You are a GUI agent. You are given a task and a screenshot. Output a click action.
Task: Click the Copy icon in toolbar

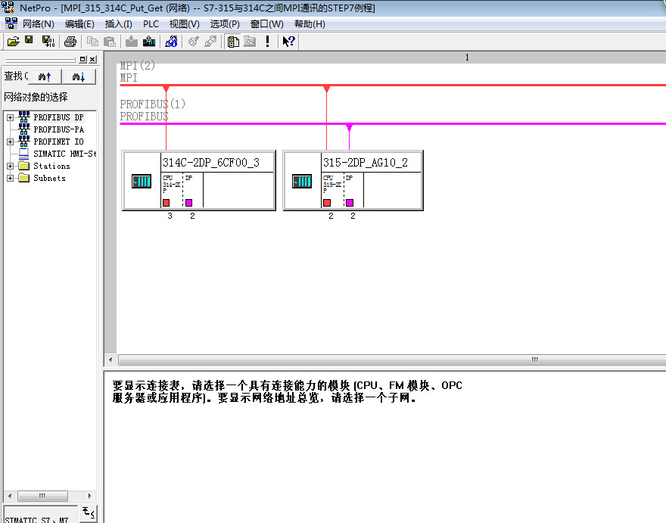(x=92, y=41)
